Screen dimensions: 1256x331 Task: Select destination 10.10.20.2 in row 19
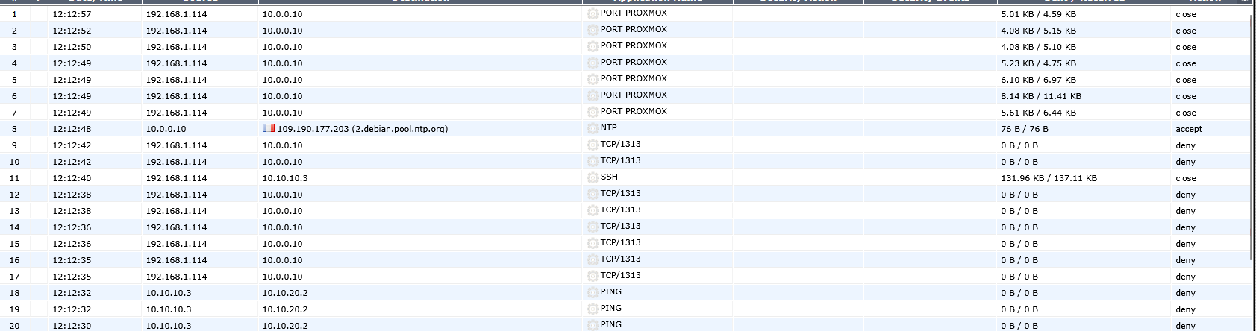click(x=285, y=309)
